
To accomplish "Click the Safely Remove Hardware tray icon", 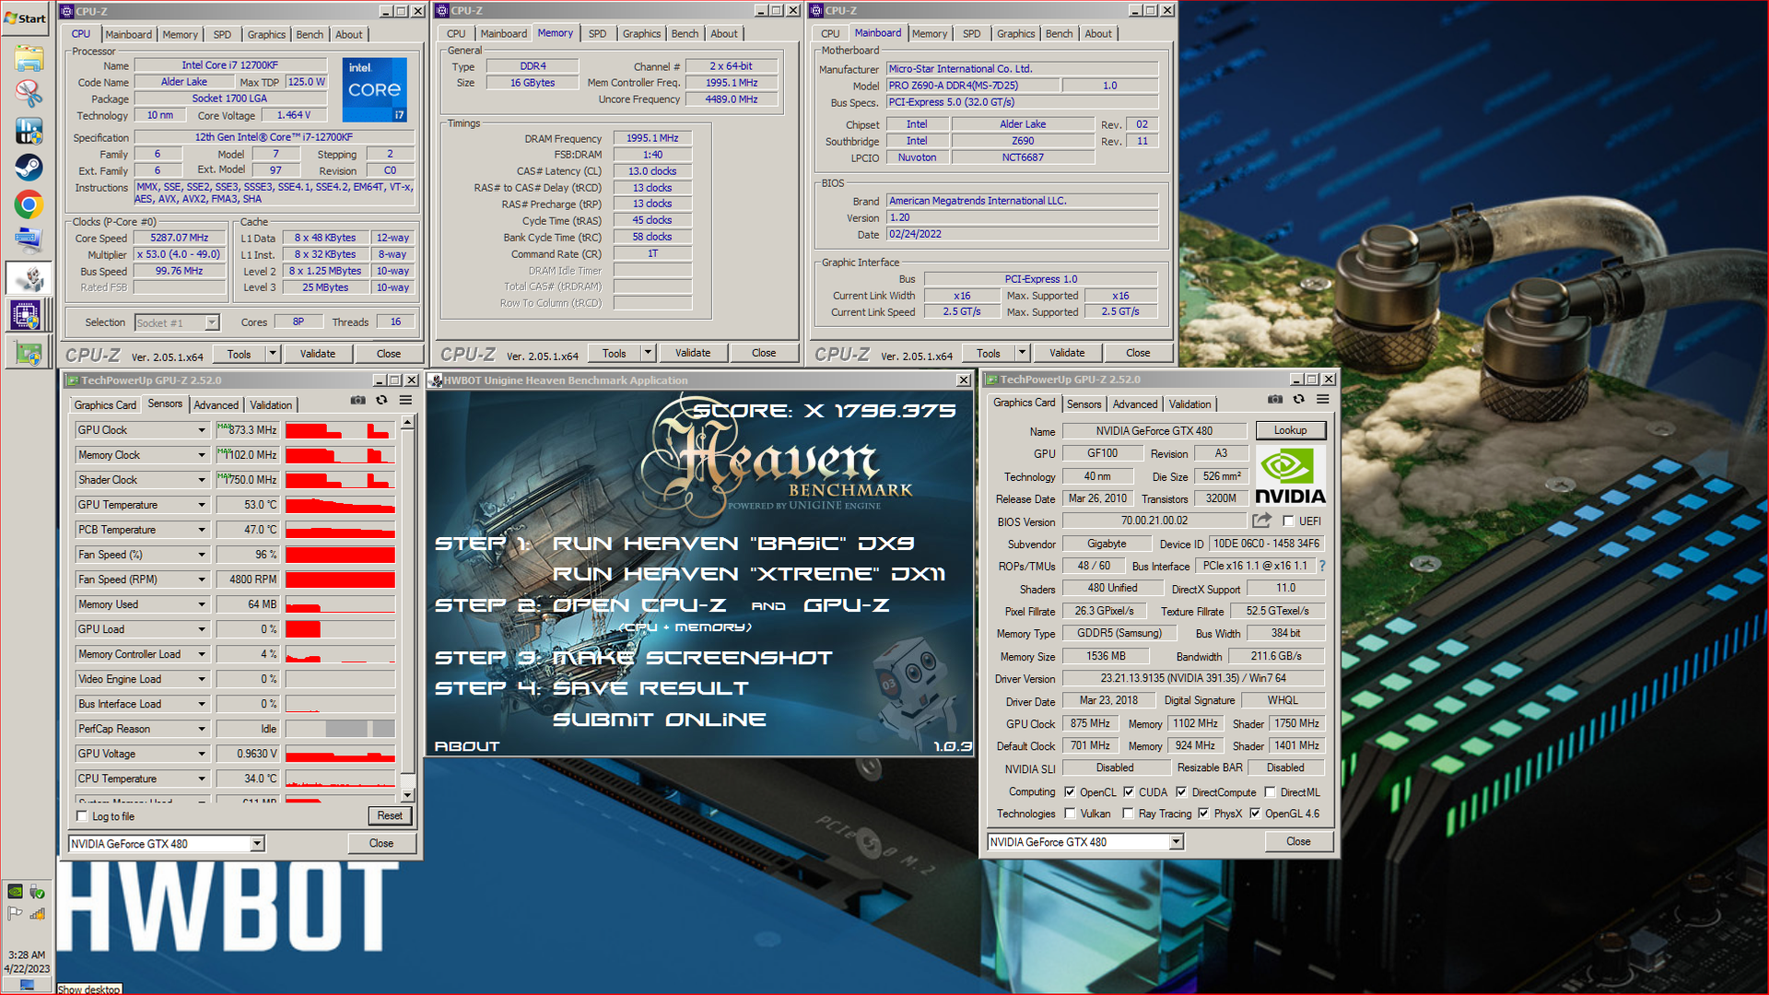I will pyautogui.click(x=38, y=891).
